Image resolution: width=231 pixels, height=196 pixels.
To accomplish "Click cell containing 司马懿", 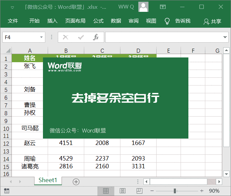I will 30,128.
